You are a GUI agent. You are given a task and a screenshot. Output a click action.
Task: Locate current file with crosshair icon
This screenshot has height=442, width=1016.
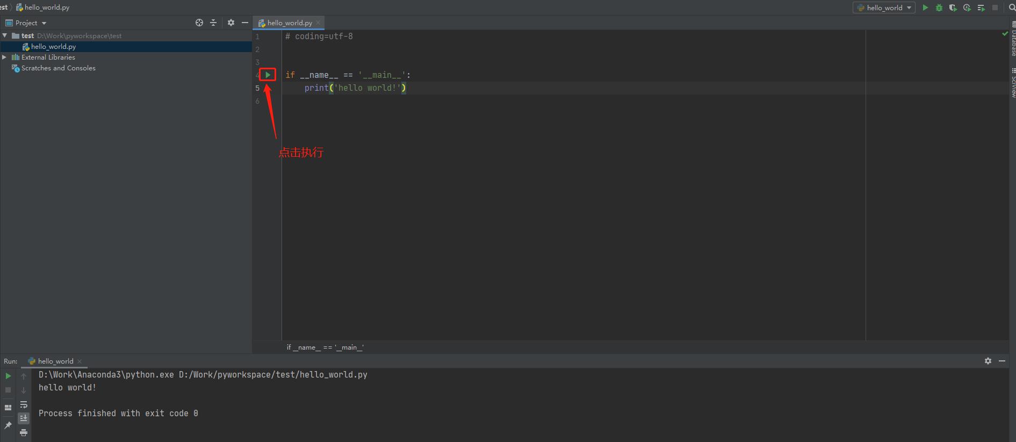[199, 23]
